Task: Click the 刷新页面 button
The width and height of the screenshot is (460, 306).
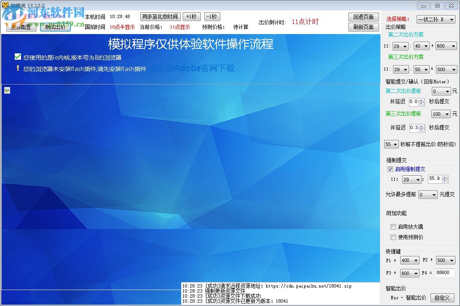Action: 363,26
